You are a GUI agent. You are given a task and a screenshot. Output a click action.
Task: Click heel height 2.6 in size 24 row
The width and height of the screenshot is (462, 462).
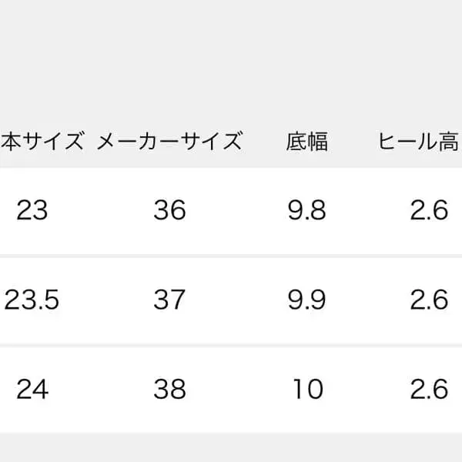coord(429,389)
